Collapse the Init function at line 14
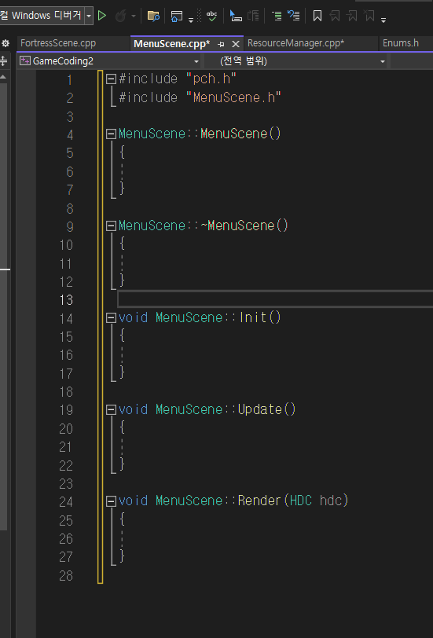 coord(111,318)
